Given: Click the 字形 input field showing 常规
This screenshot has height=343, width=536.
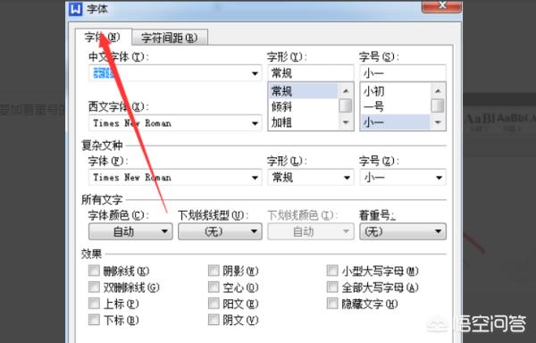Looking at the screenshot, I should point(310,73).
